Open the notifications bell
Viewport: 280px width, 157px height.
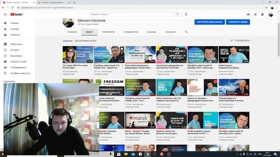(262, 14)
